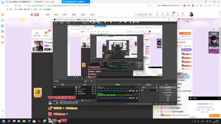
Task: Open Windows taskbar search
Action: click(9, 121)
